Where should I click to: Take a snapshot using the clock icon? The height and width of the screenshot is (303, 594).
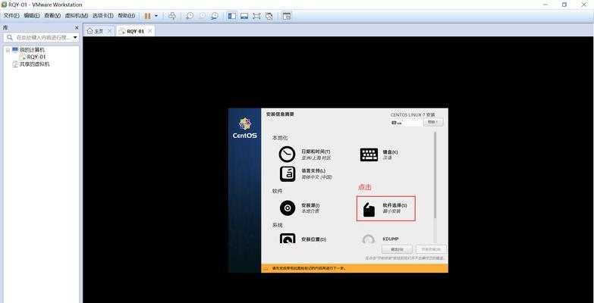pos(190,16)
